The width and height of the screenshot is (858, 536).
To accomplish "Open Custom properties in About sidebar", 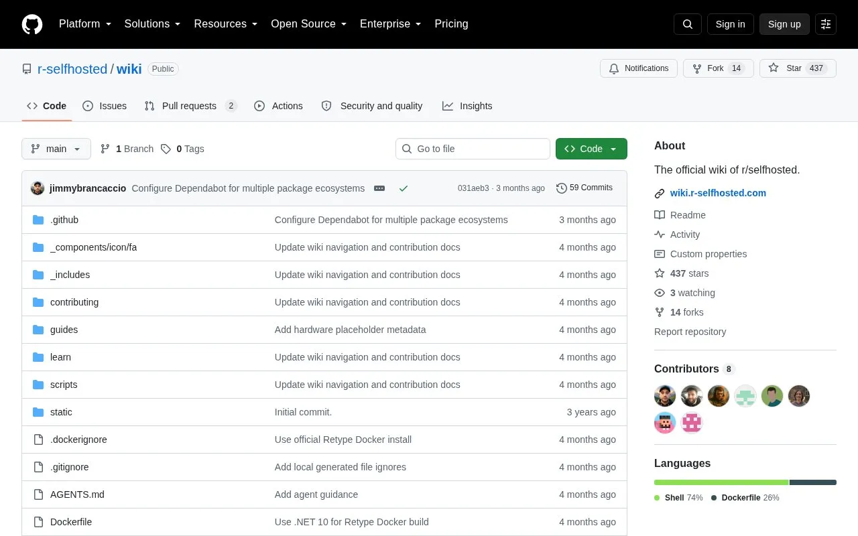I will [700, 254].
